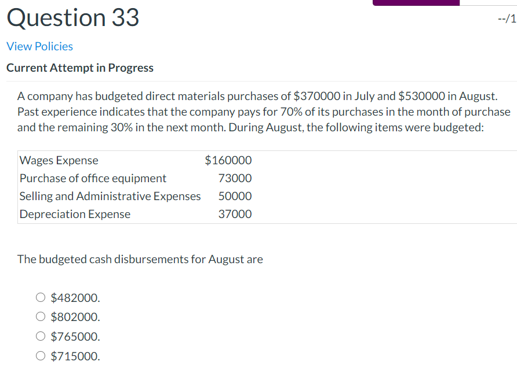Select the $802000 radio button
517x380 pixels.
click(41, 316)
